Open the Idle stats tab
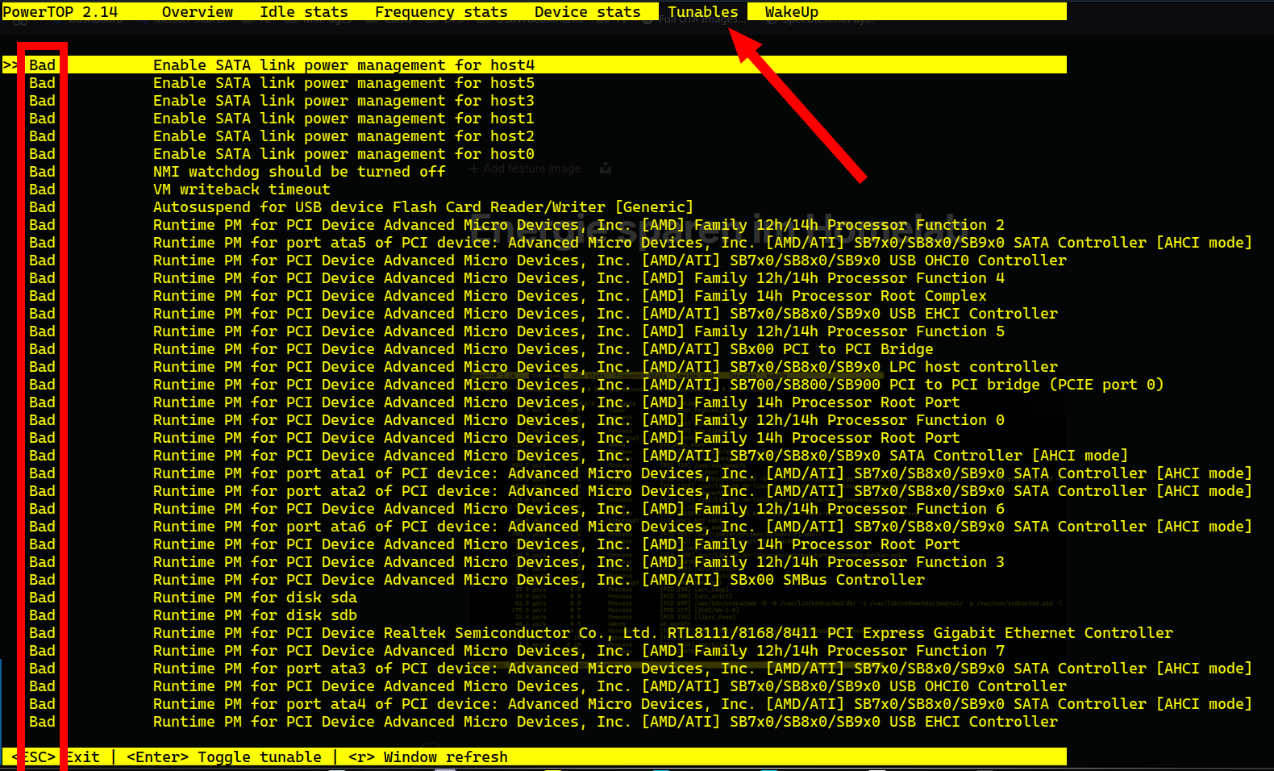Screen dimensions: 1274x771 (304, 12)
